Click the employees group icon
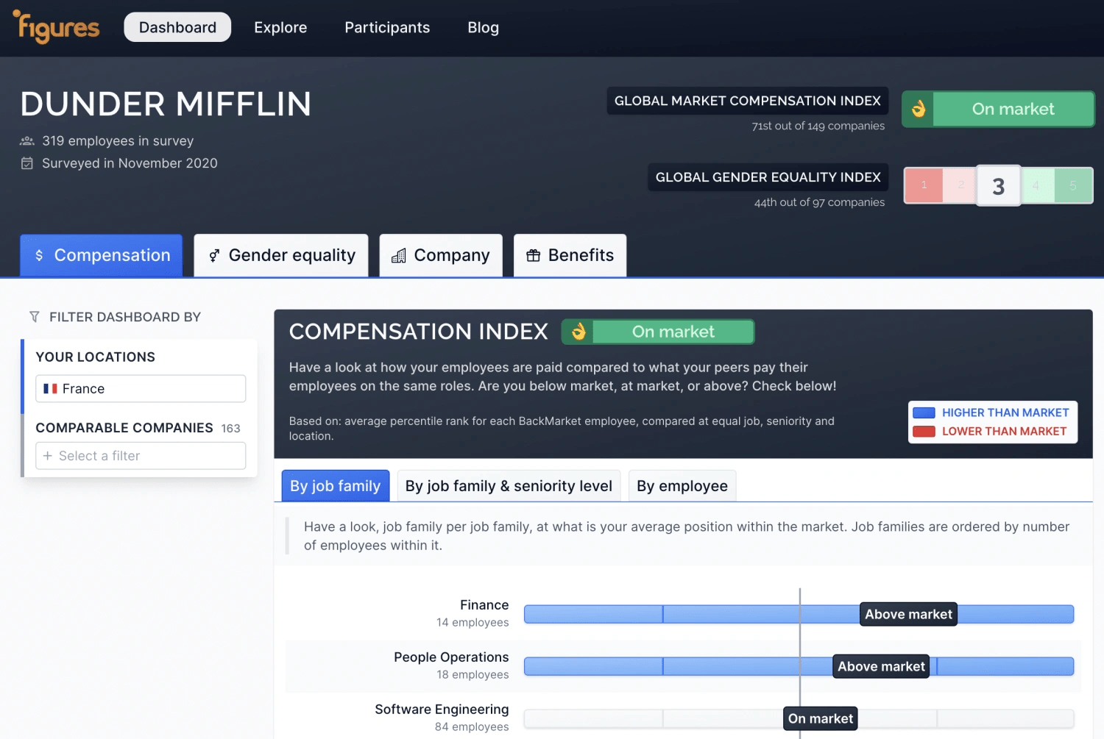 coord(27,141)
